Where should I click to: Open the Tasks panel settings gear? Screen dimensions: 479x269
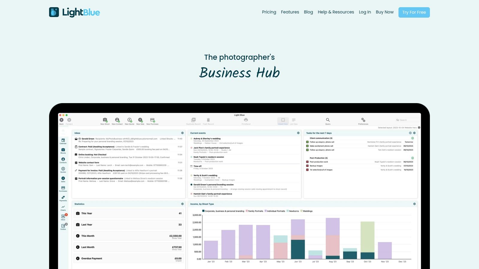click(x=414, y=133)
